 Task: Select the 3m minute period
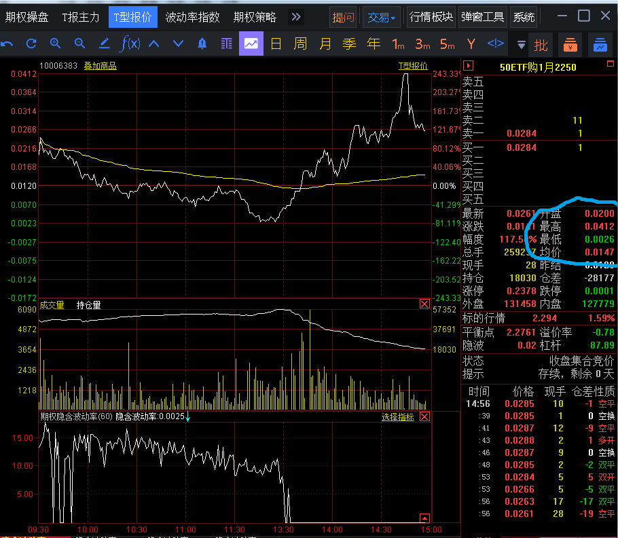[422, 44]
